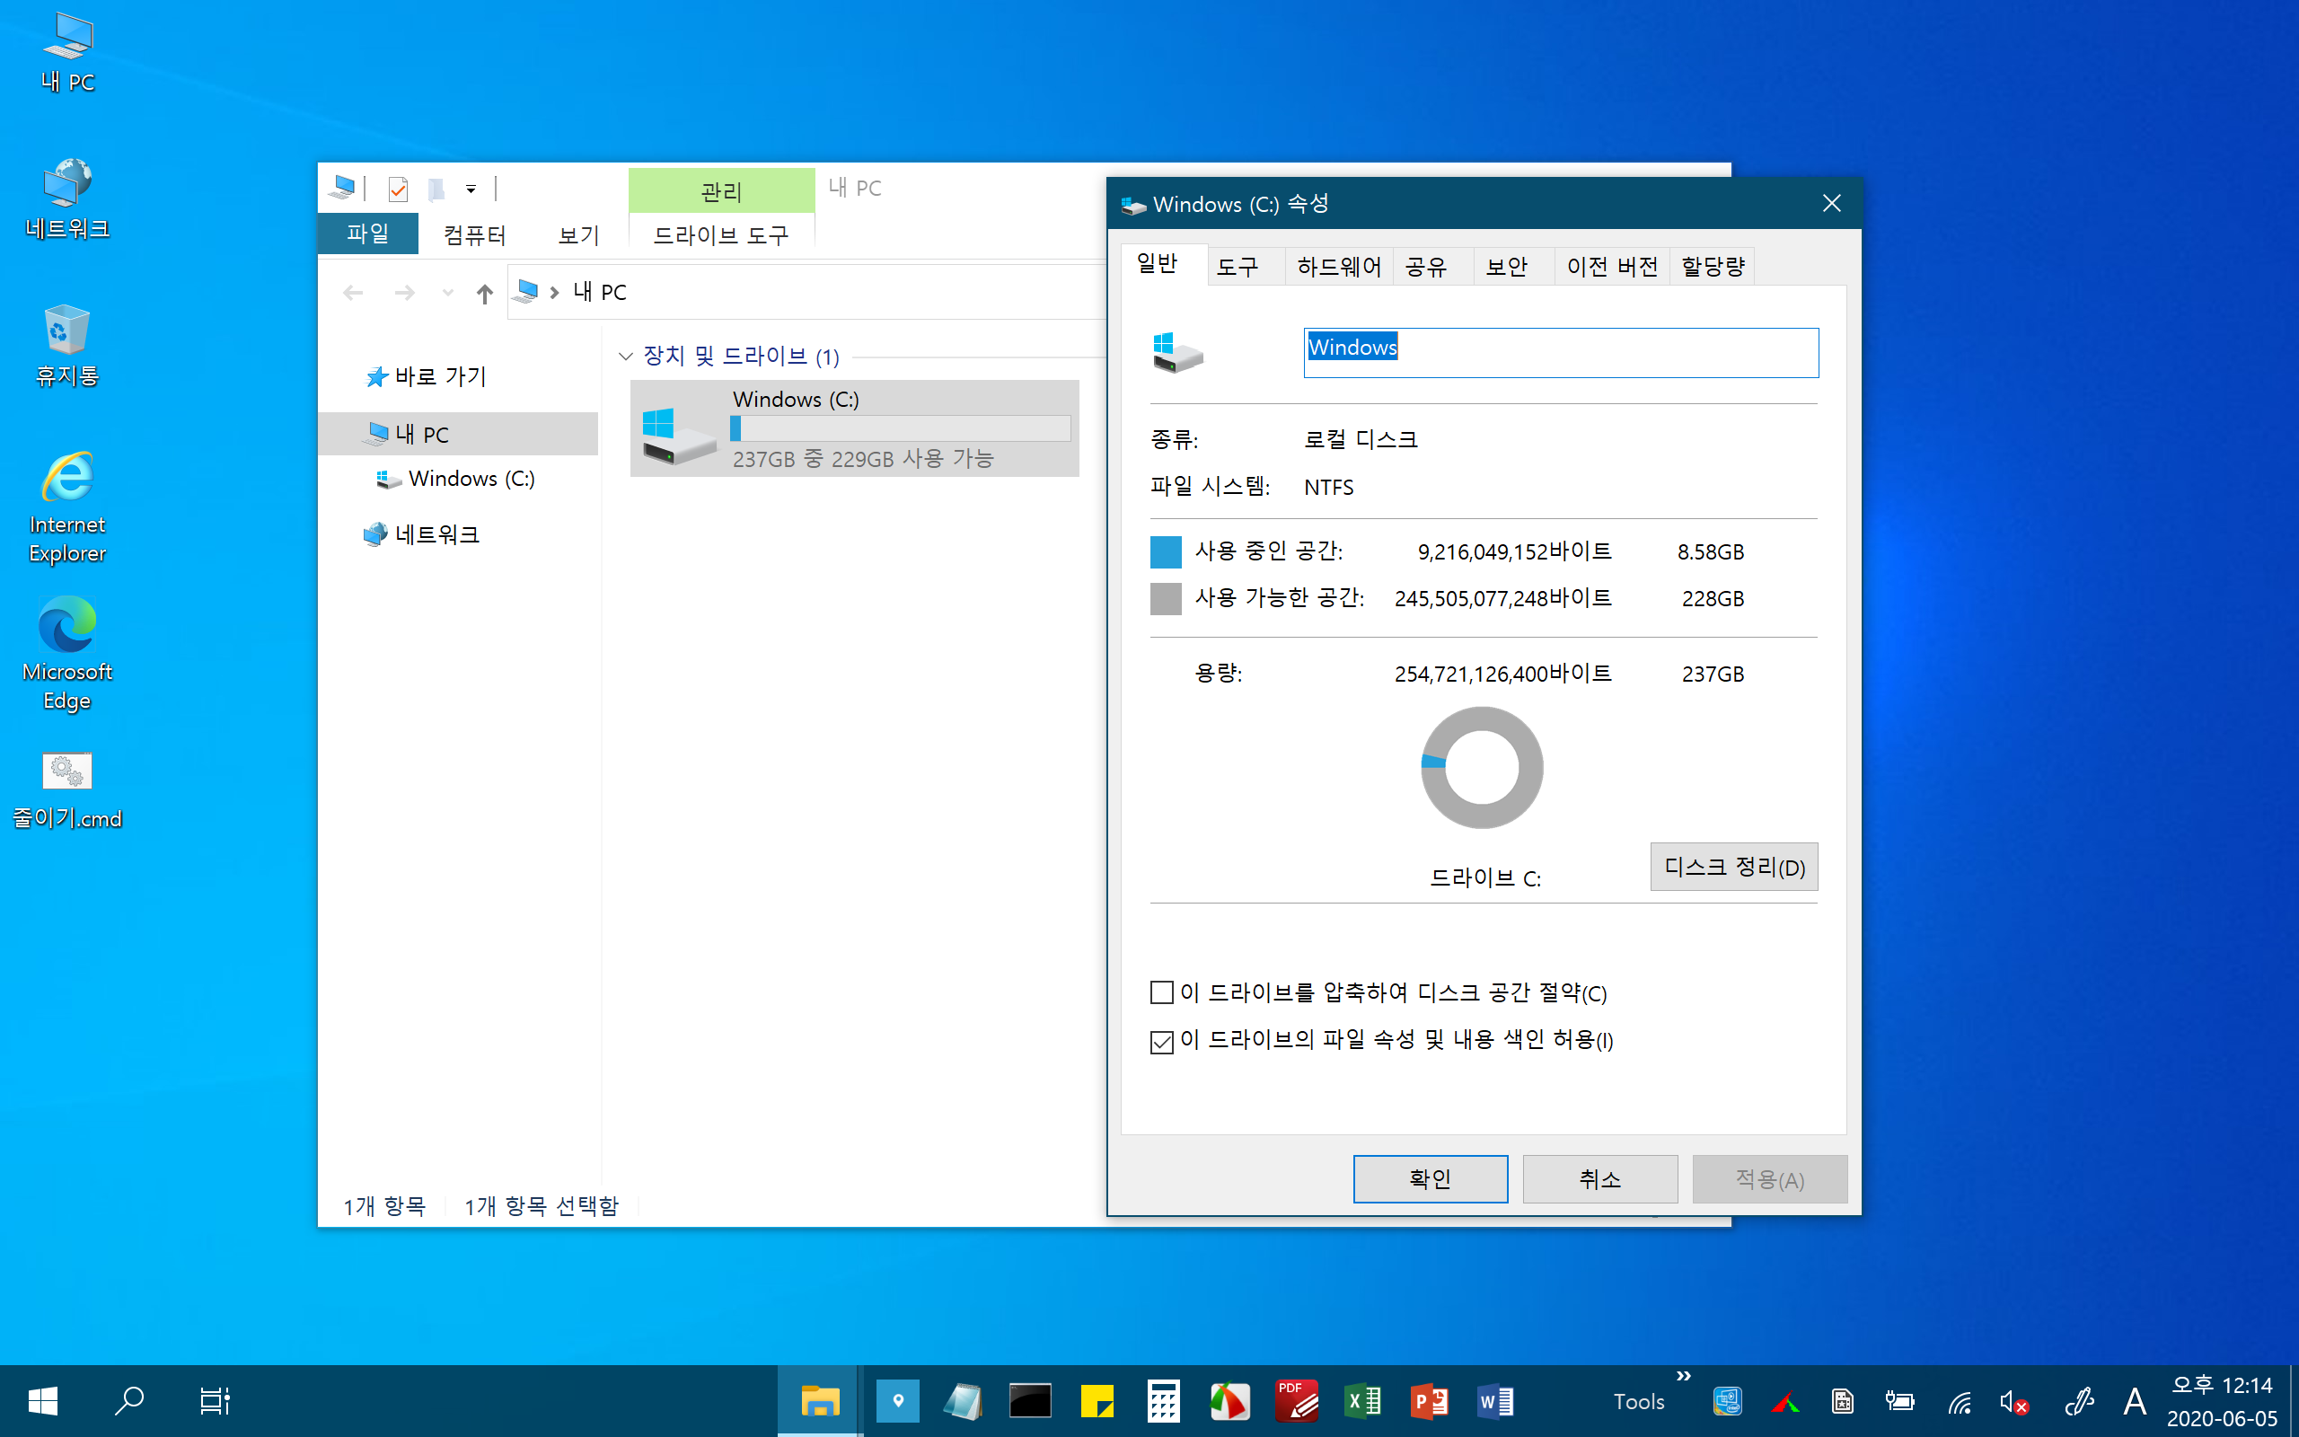This screenshot has width=2299, height=1437.
Task: Open the recent locations dropdown arrow
Action: [447, 293]
